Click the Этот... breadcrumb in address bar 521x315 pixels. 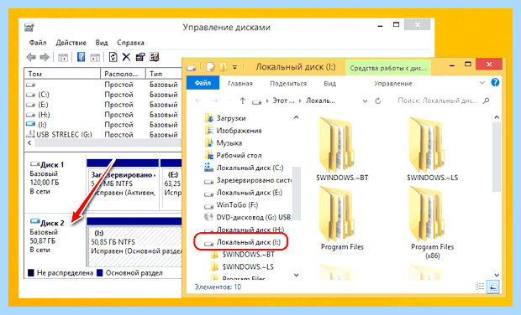(283, 101)
